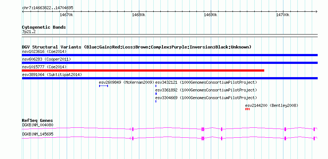Click the esv2609849 McKernan2009 small blue glyph
This screenshot has width=328, height=159.
(104, 86)
